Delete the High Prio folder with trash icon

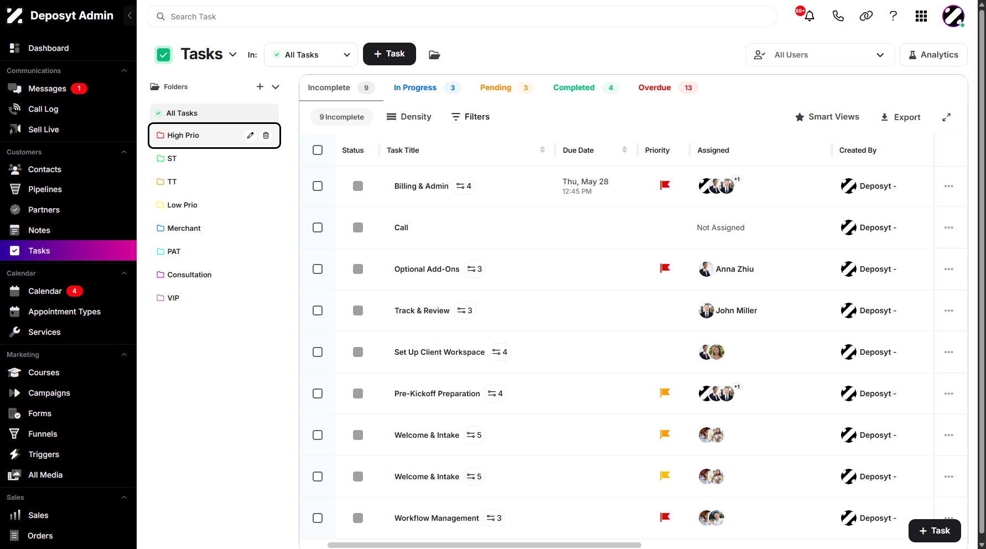(266, 135)
